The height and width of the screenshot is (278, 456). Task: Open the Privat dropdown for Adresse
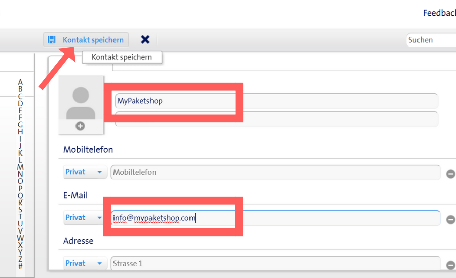[84, 263]
